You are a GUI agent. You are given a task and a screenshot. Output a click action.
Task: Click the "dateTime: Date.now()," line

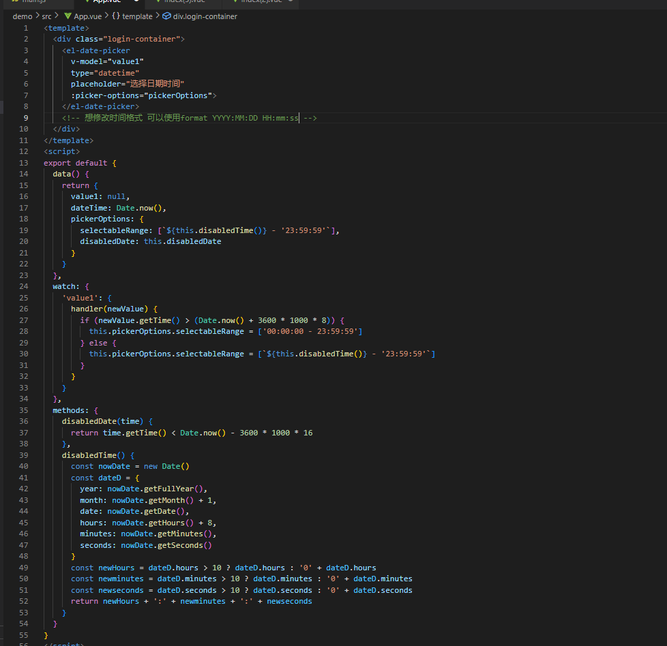pos(119,208)
